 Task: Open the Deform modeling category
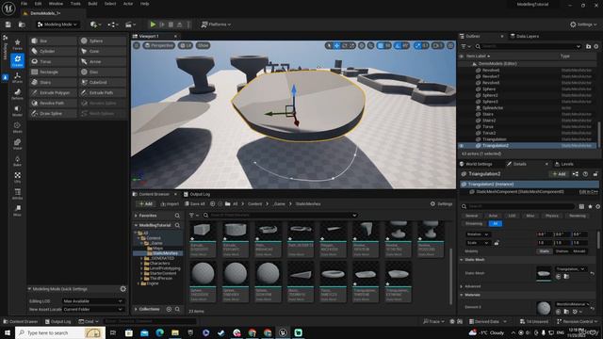(x=17, y=94)
